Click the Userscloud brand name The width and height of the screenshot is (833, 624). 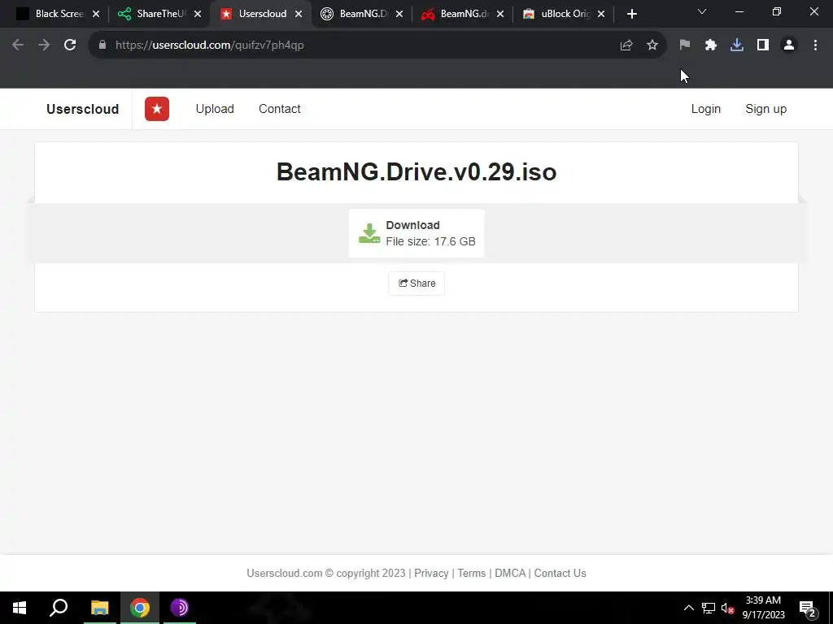82,109
